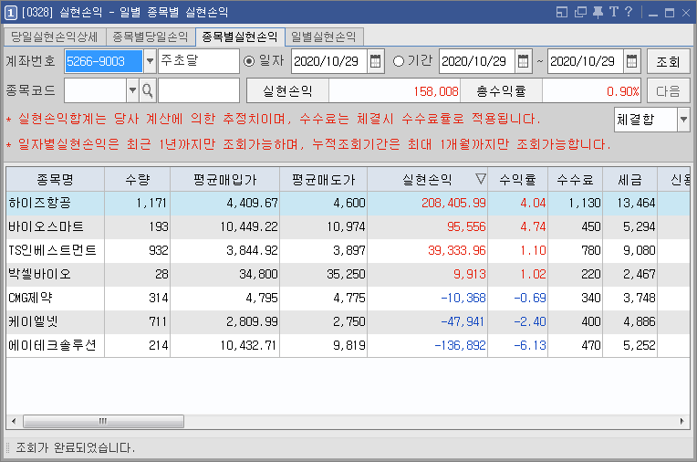Expand the account number dropdown
Viewport: 697px width, 462px height.
[150, 61]
